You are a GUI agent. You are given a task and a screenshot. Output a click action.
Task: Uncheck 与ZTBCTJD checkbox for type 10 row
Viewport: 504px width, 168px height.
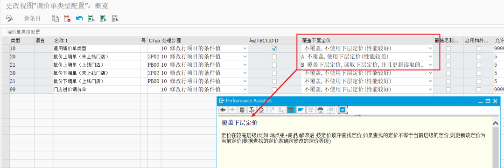[x=274, y=49]
